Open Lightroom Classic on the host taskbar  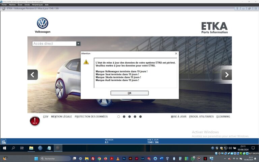click(x=143, y=159)
